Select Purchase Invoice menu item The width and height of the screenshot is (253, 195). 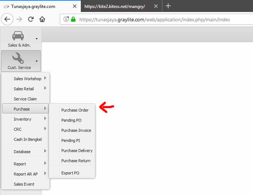(x=76, y=130)
